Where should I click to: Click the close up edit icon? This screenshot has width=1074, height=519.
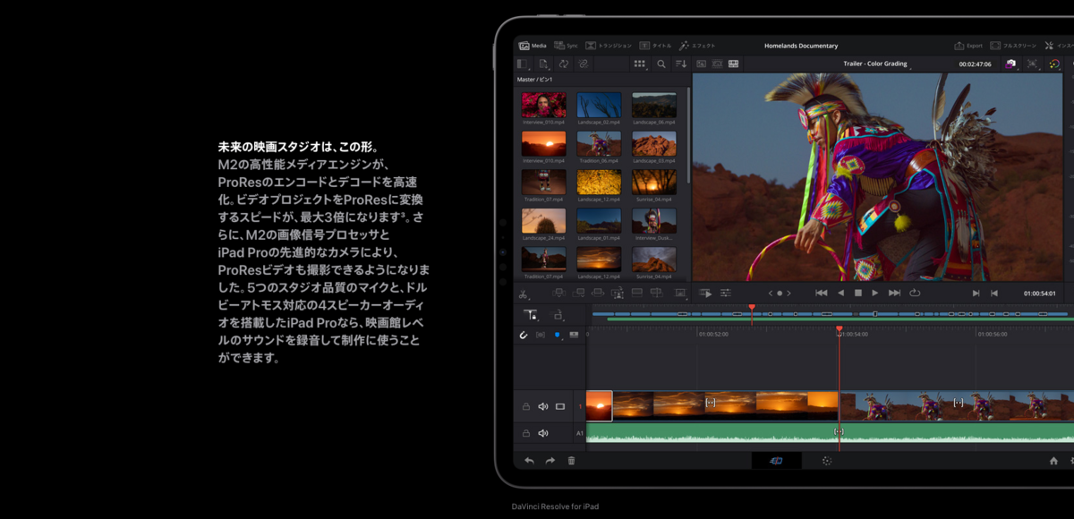[618, 293]
